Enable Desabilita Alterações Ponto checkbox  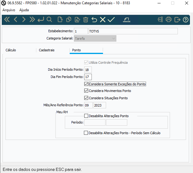click(x=86, y=116)
